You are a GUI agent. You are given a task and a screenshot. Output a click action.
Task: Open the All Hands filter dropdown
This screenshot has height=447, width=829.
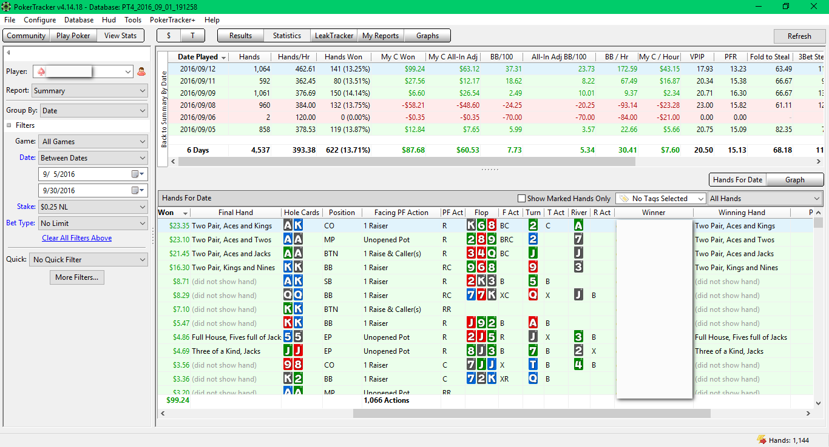(x=765, y=199)
